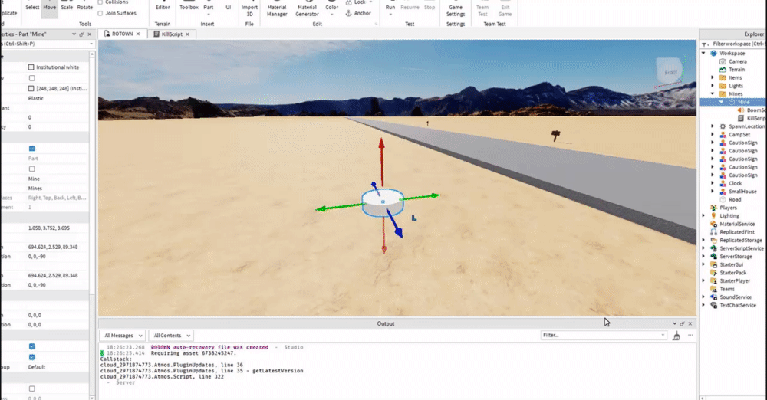Click the ReplicatedFirst icon

click(x=713, y=231)
